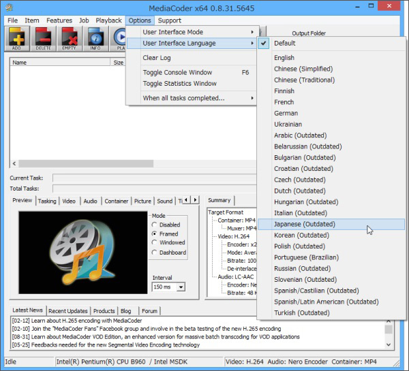Open the Support menu
Image resolution: width=409 pixels, height=371 pixels.
pyautogui.click(x=169, y=20)
